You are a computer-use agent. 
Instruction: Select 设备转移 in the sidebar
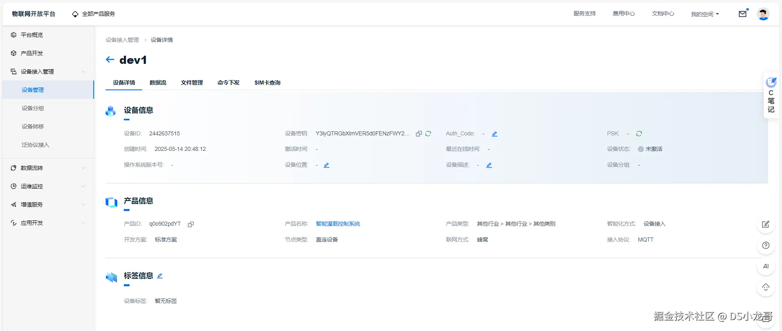pyautogui.click(x=48, y=126)
